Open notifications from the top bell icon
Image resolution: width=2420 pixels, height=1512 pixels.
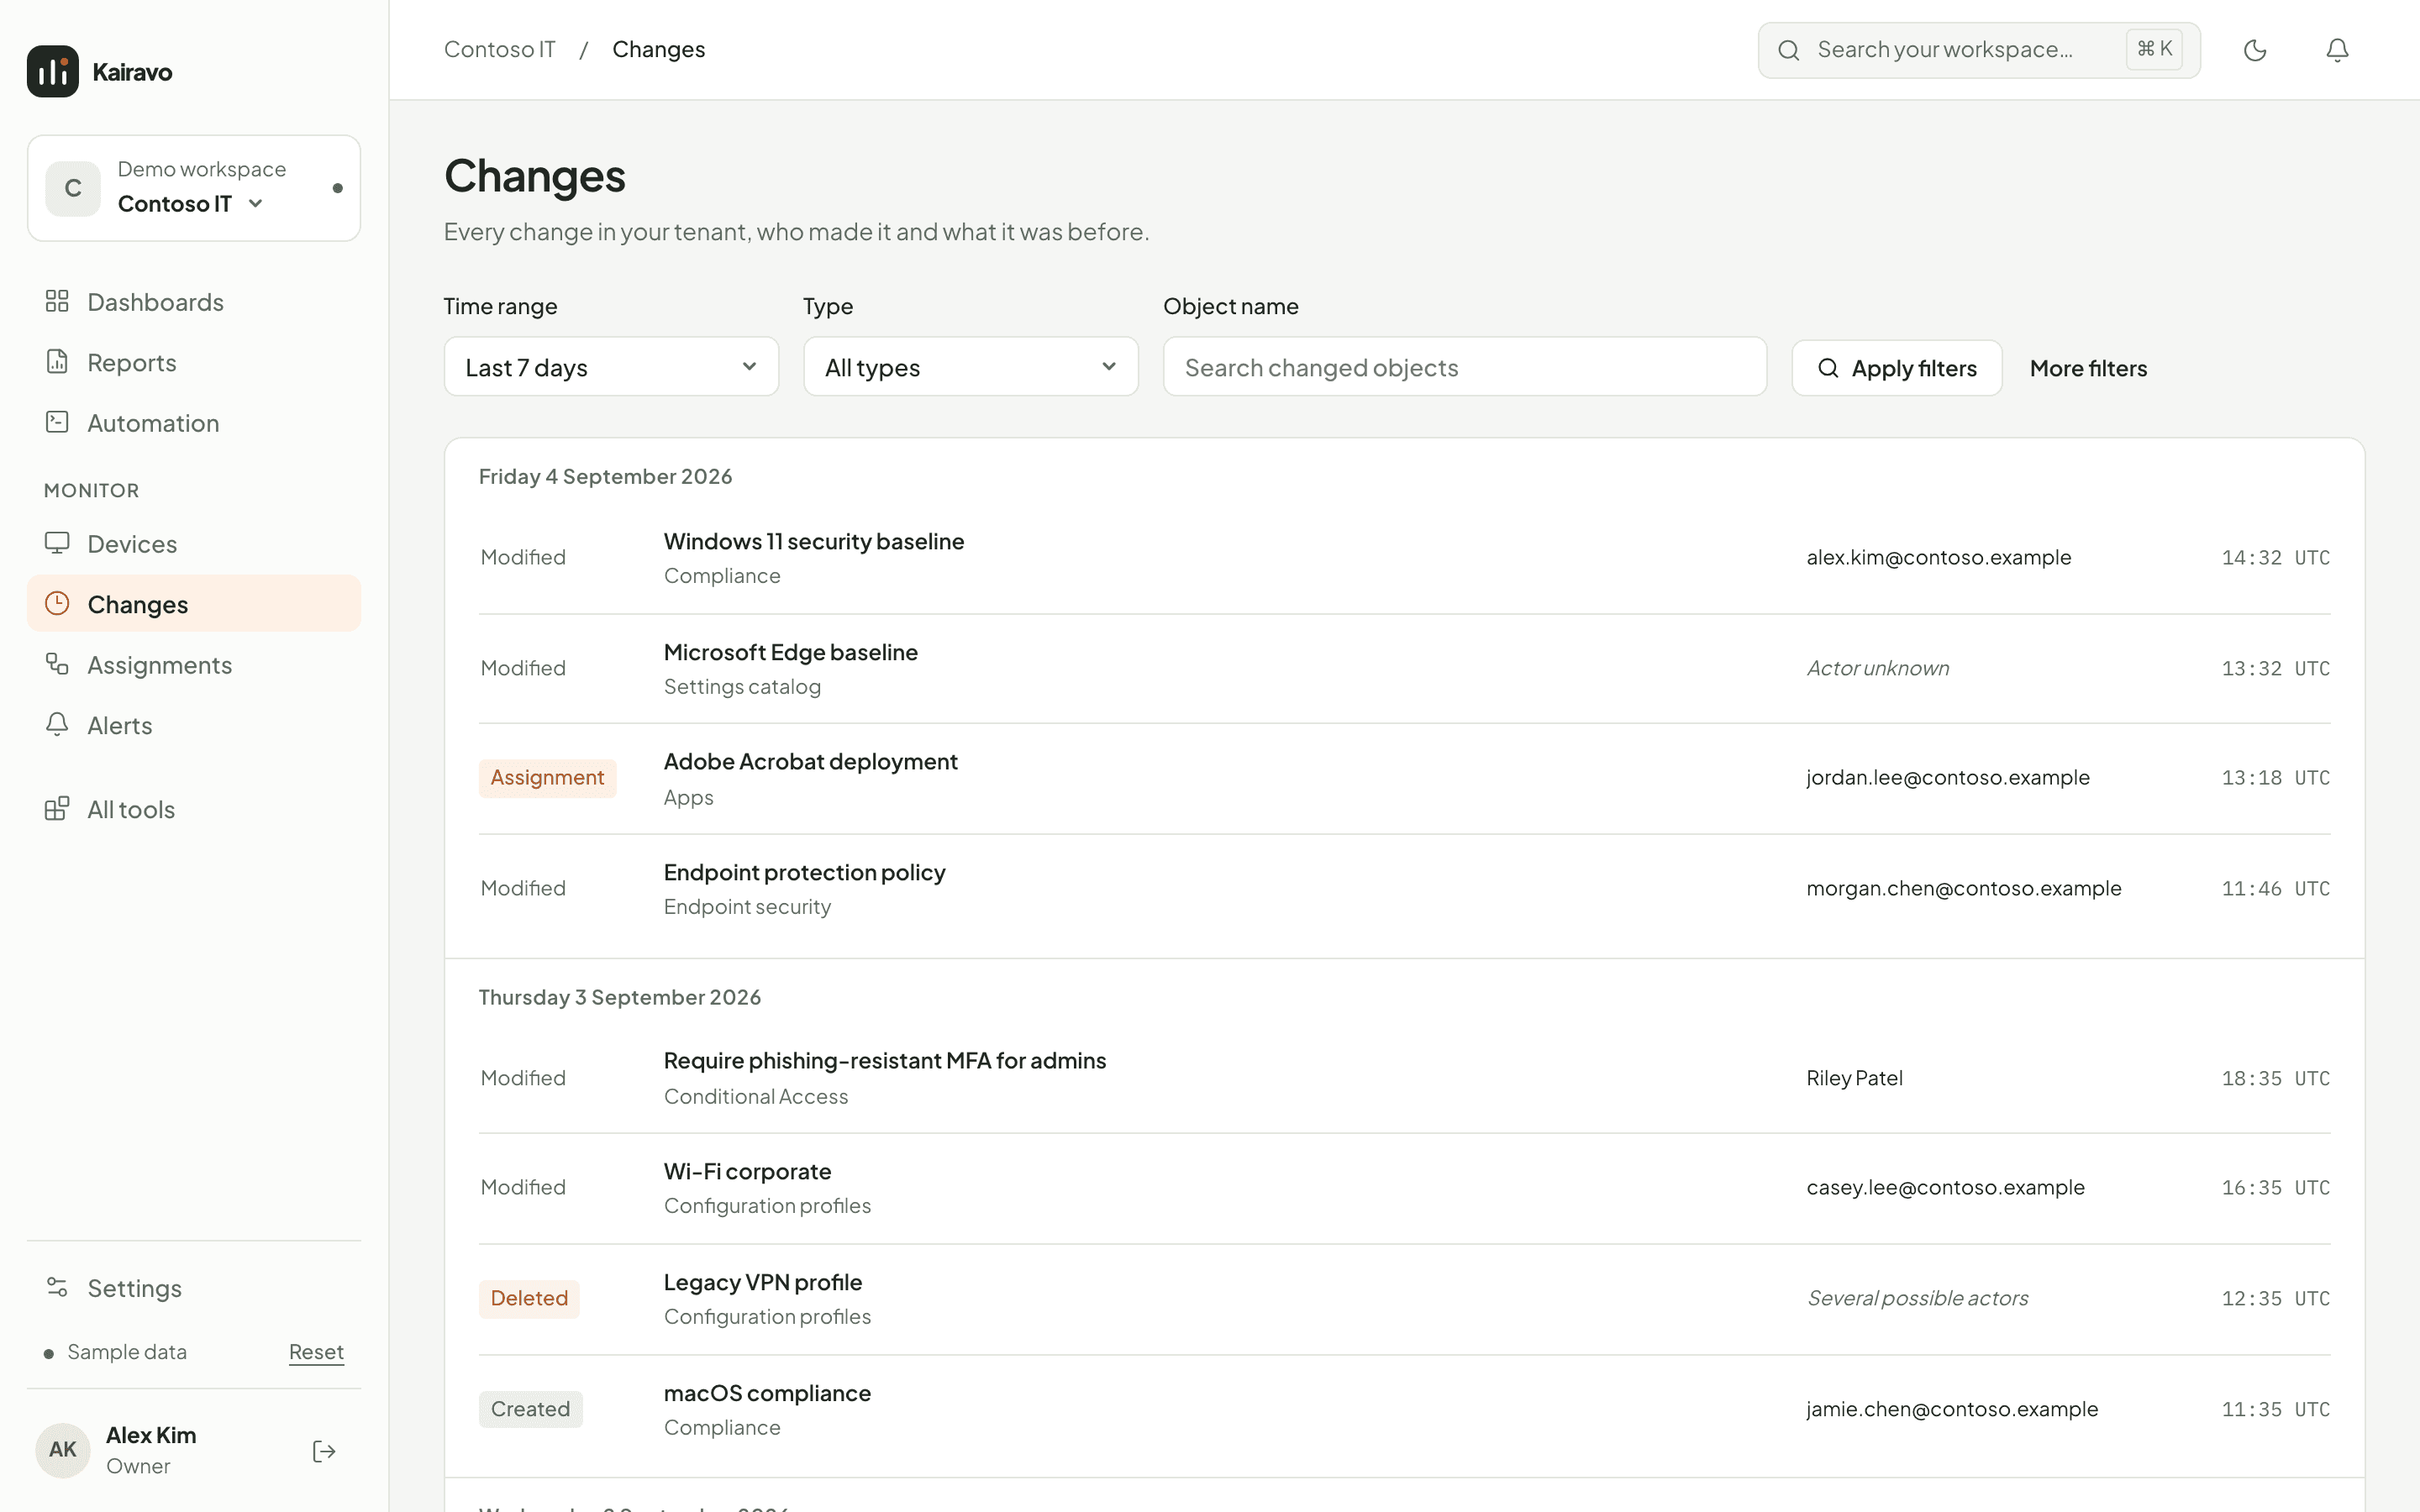click(x=2337, y=50)
